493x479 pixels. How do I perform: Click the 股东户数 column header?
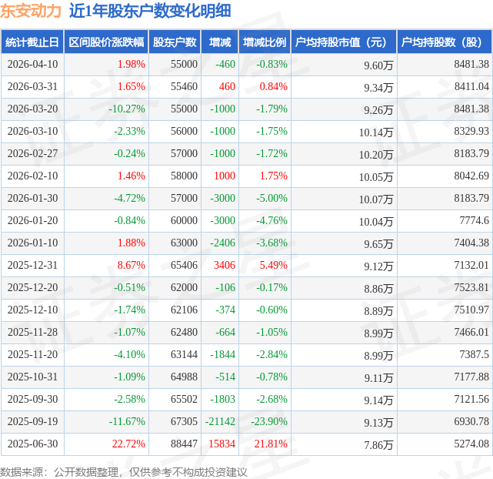point(175,42)
